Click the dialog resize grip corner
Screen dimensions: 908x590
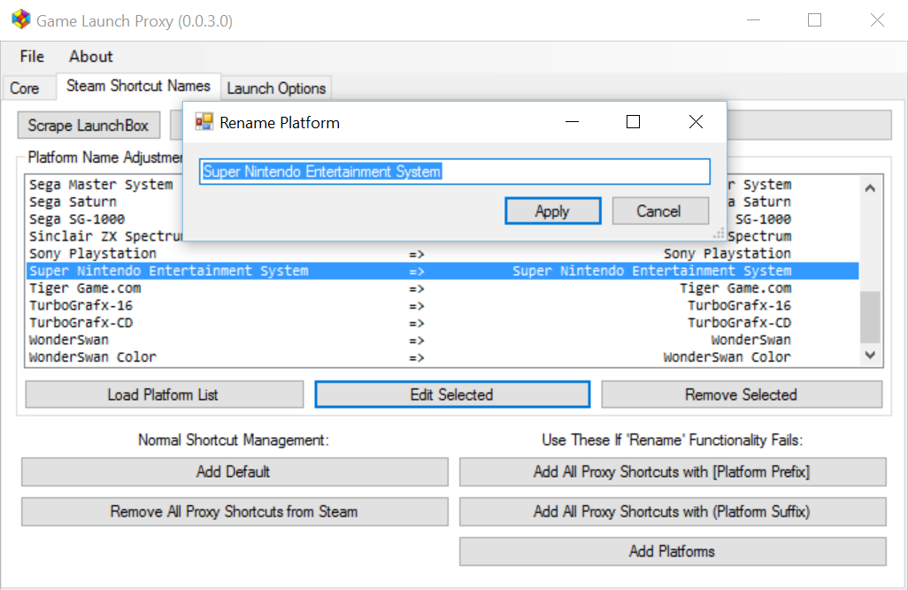719,234
